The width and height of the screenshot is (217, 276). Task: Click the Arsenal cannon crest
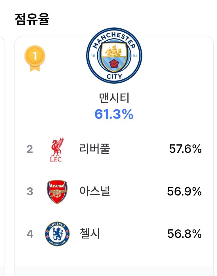(57, 192)
